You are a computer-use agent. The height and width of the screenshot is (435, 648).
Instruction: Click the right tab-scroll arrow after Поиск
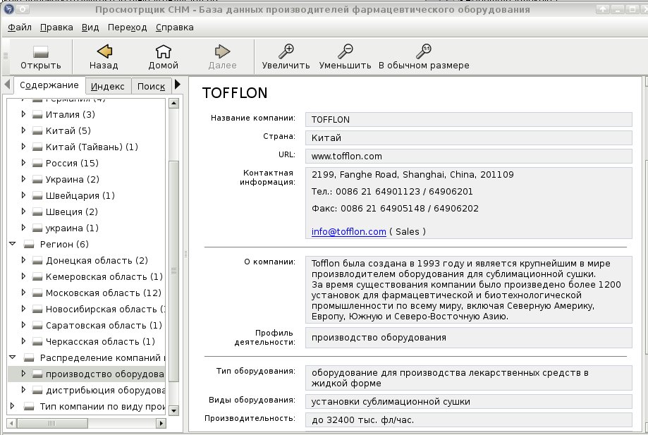click(177, 85)
